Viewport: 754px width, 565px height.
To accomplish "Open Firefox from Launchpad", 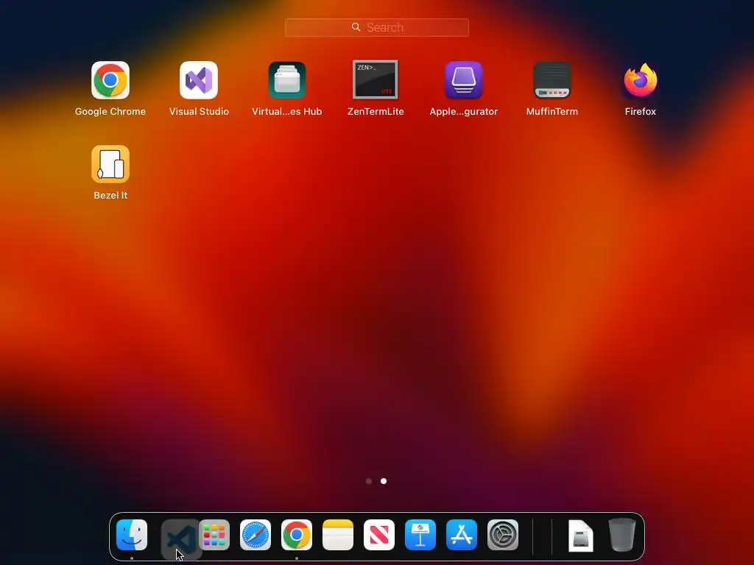I will point(641,80).
